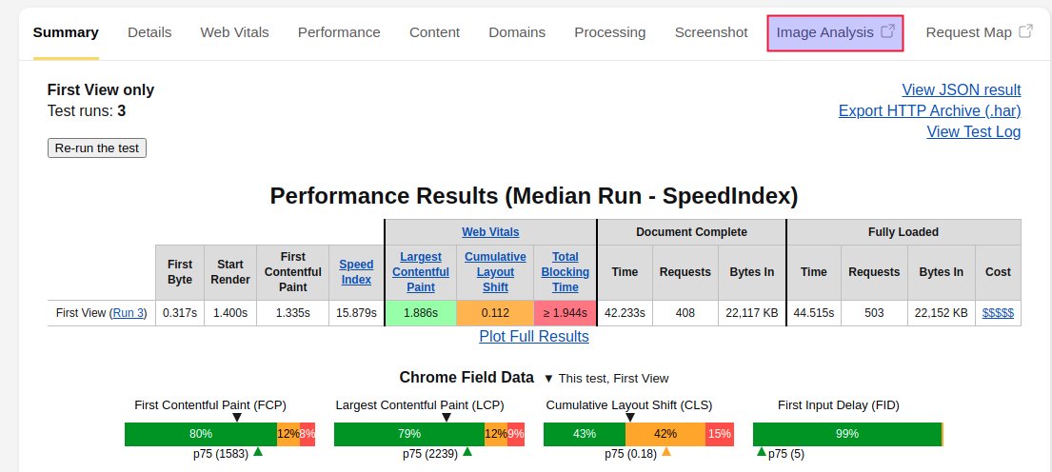Click the green p75 triangle under LCP

click(466, 452)
